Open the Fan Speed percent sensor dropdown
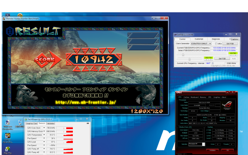 point(44,138)
